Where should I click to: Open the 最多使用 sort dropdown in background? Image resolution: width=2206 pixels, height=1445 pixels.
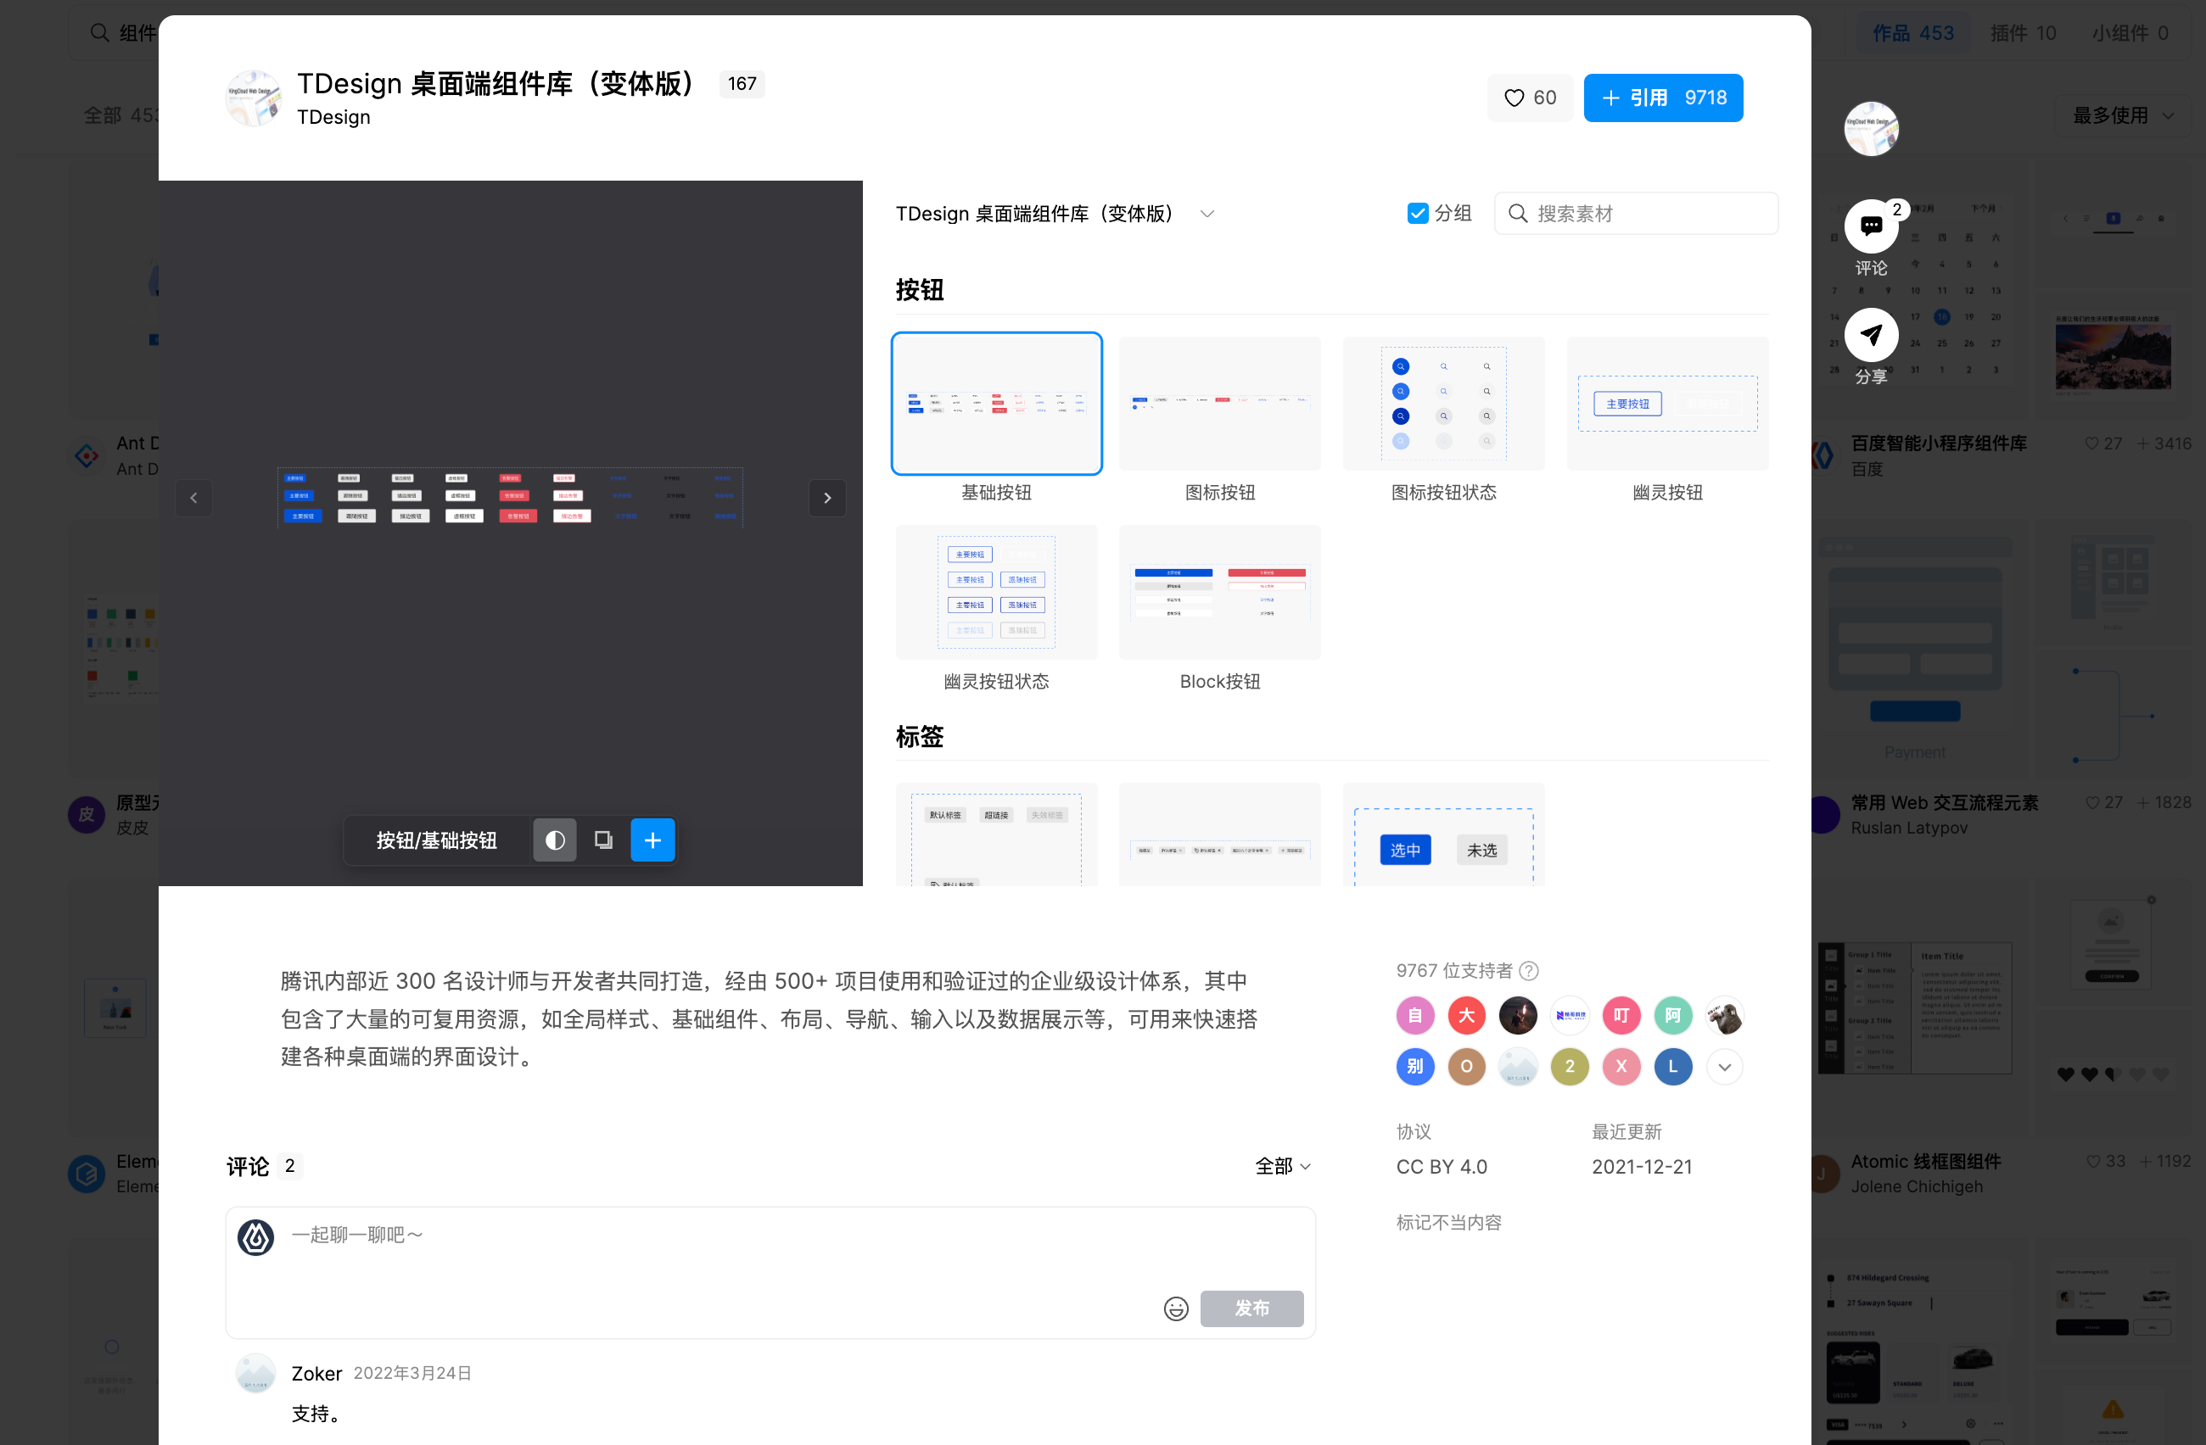pyautogui.click(x=2123, y=116)
